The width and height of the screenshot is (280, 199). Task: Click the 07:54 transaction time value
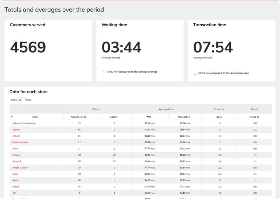[x=213, y=47]
